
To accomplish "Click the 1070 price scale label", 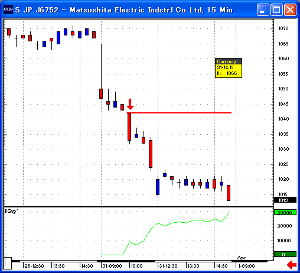I will [x=283, y=28].
